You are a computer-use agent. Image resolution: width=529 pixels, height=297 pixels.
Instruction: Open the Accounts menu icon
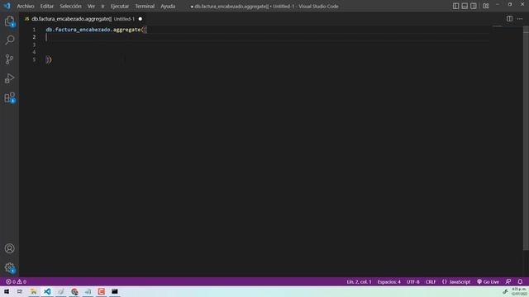pyautogui.click(x=9, y=248)
